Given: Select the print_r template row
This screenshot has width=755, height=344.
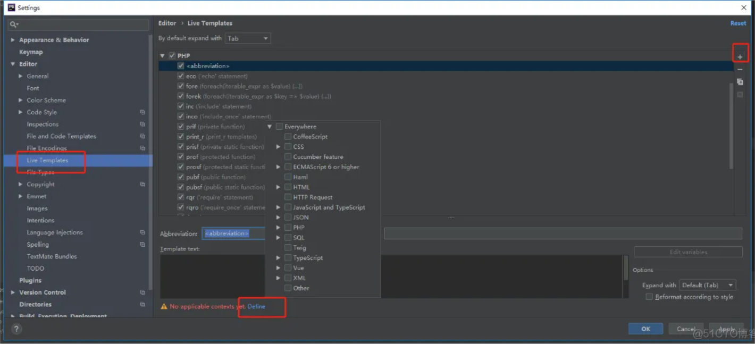Looking at the screenshot, I should tap(221, 137).
